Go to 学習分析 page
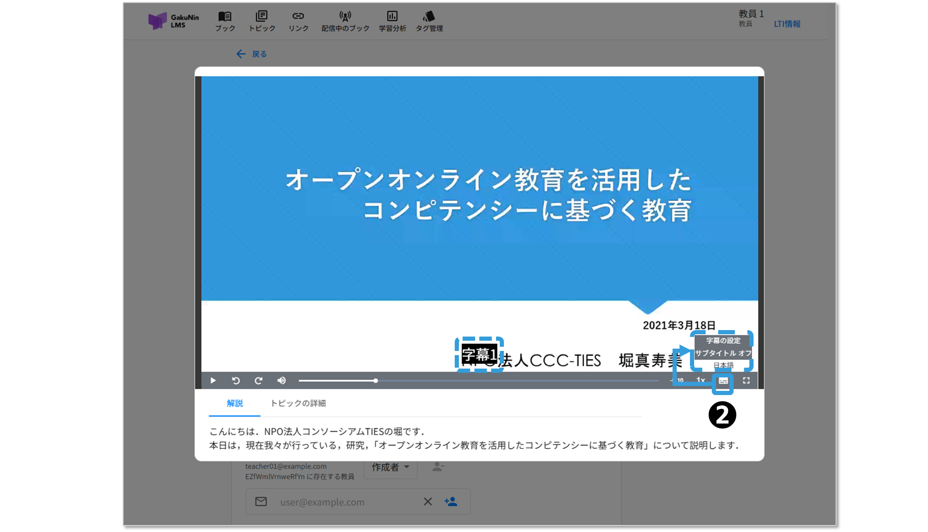Viewport: 928px width, 532px height. 392,21
